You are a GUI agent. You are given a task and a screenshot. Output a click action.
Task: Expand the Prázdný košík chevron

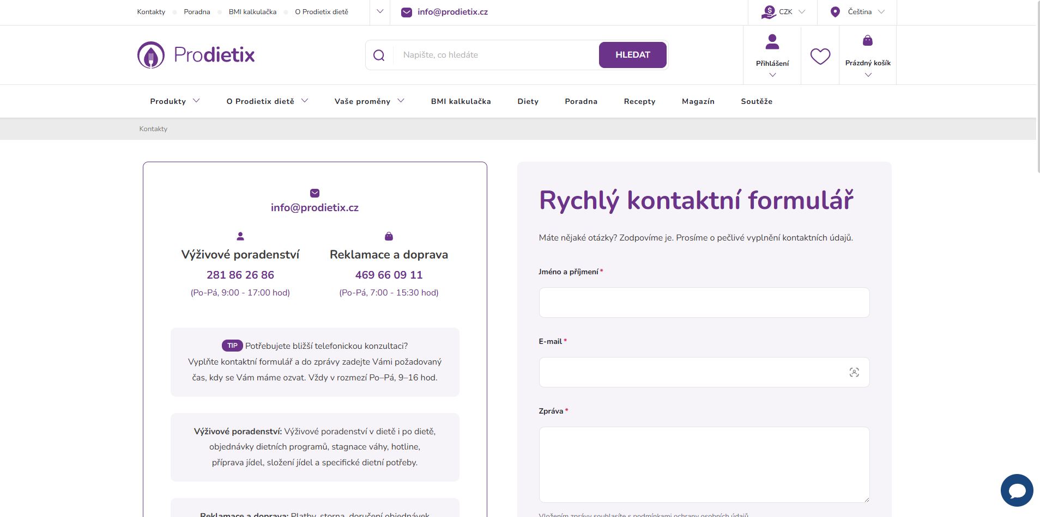(x=868, y=75)
